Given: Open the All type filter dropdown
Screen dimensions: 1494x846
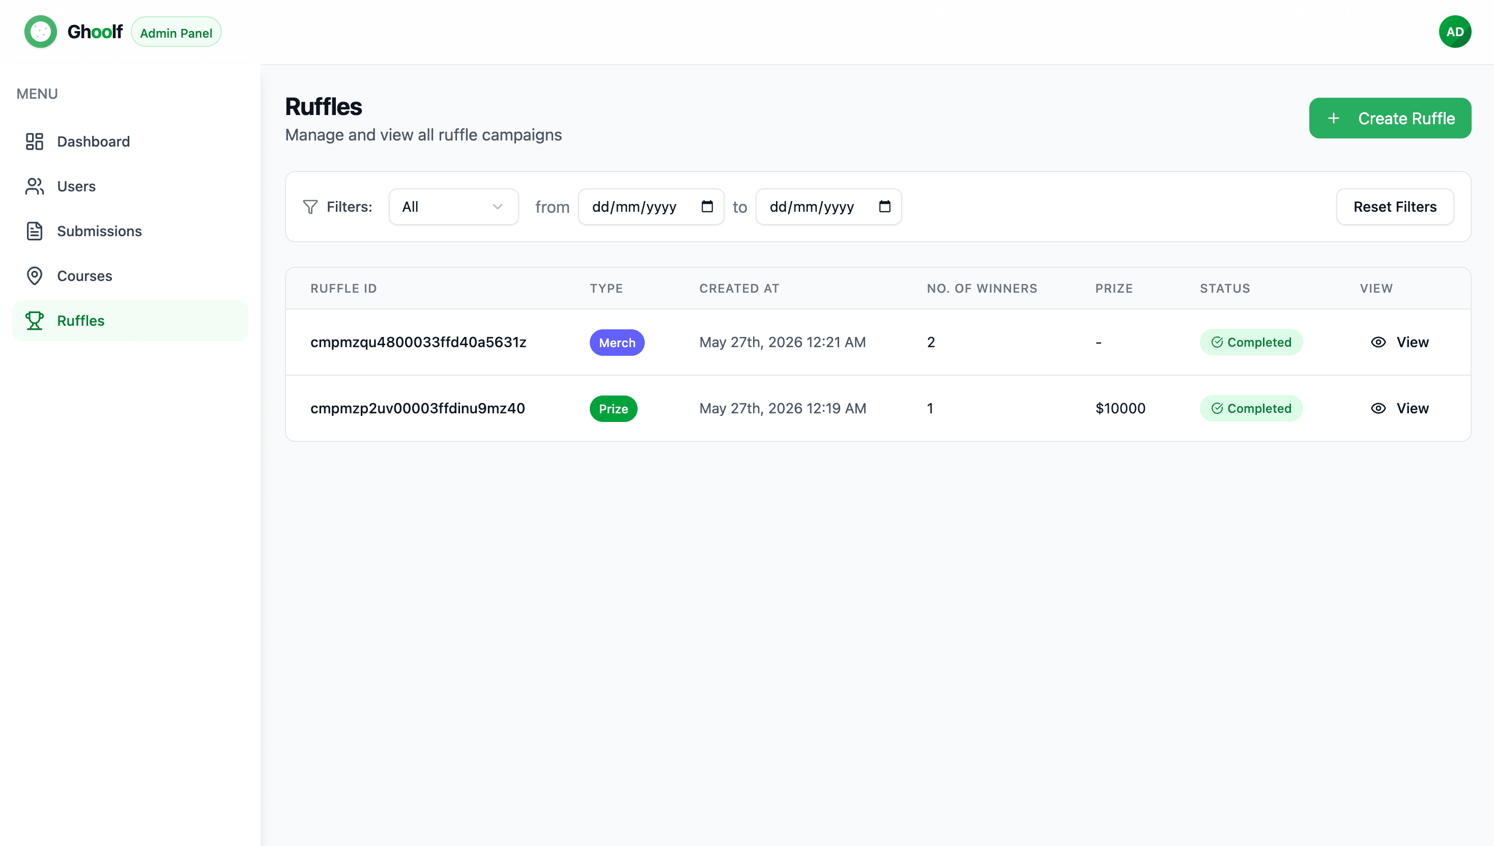Looking at the screenshot, I should (454, 206).
